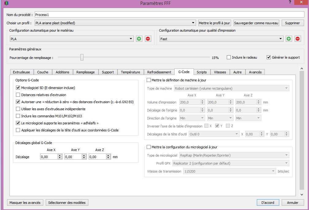The width and height of the screenshot is (309, 210).
Task: Click Volume d'impression Axe X stepper
Action: pyautogui.click(x=203, y=102)
